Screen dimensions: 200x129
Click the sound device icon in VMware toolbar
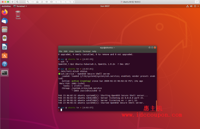click(47, 2)
